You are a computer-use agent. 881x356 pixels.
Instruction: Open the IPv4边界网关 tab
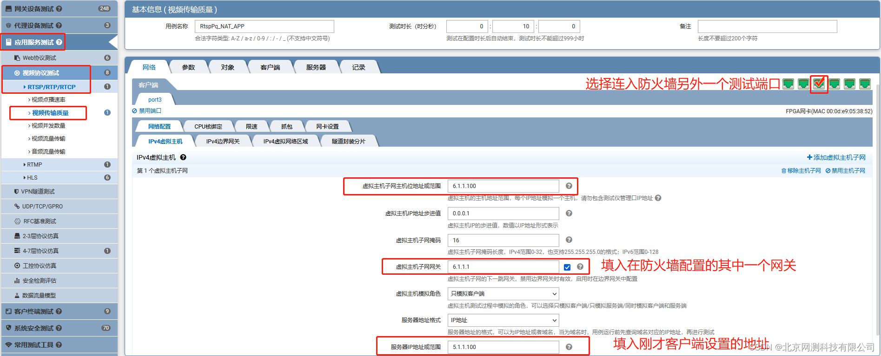223,141
